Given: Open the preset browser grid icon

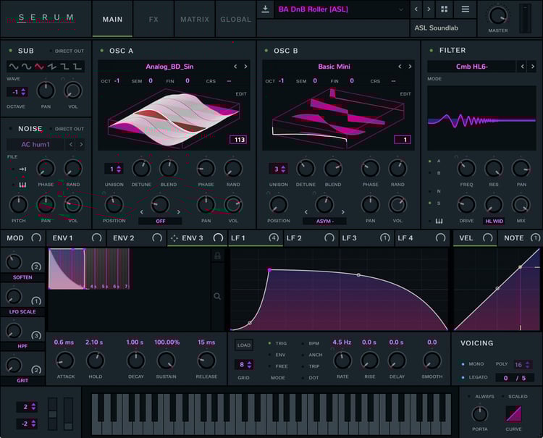Looking at the screenshot, I should [x=444, y=9].
